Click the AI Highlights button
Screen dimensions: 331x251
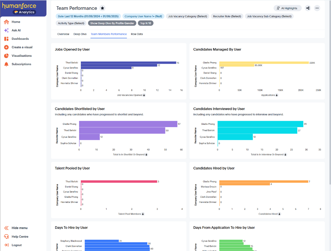click(287, 8)
